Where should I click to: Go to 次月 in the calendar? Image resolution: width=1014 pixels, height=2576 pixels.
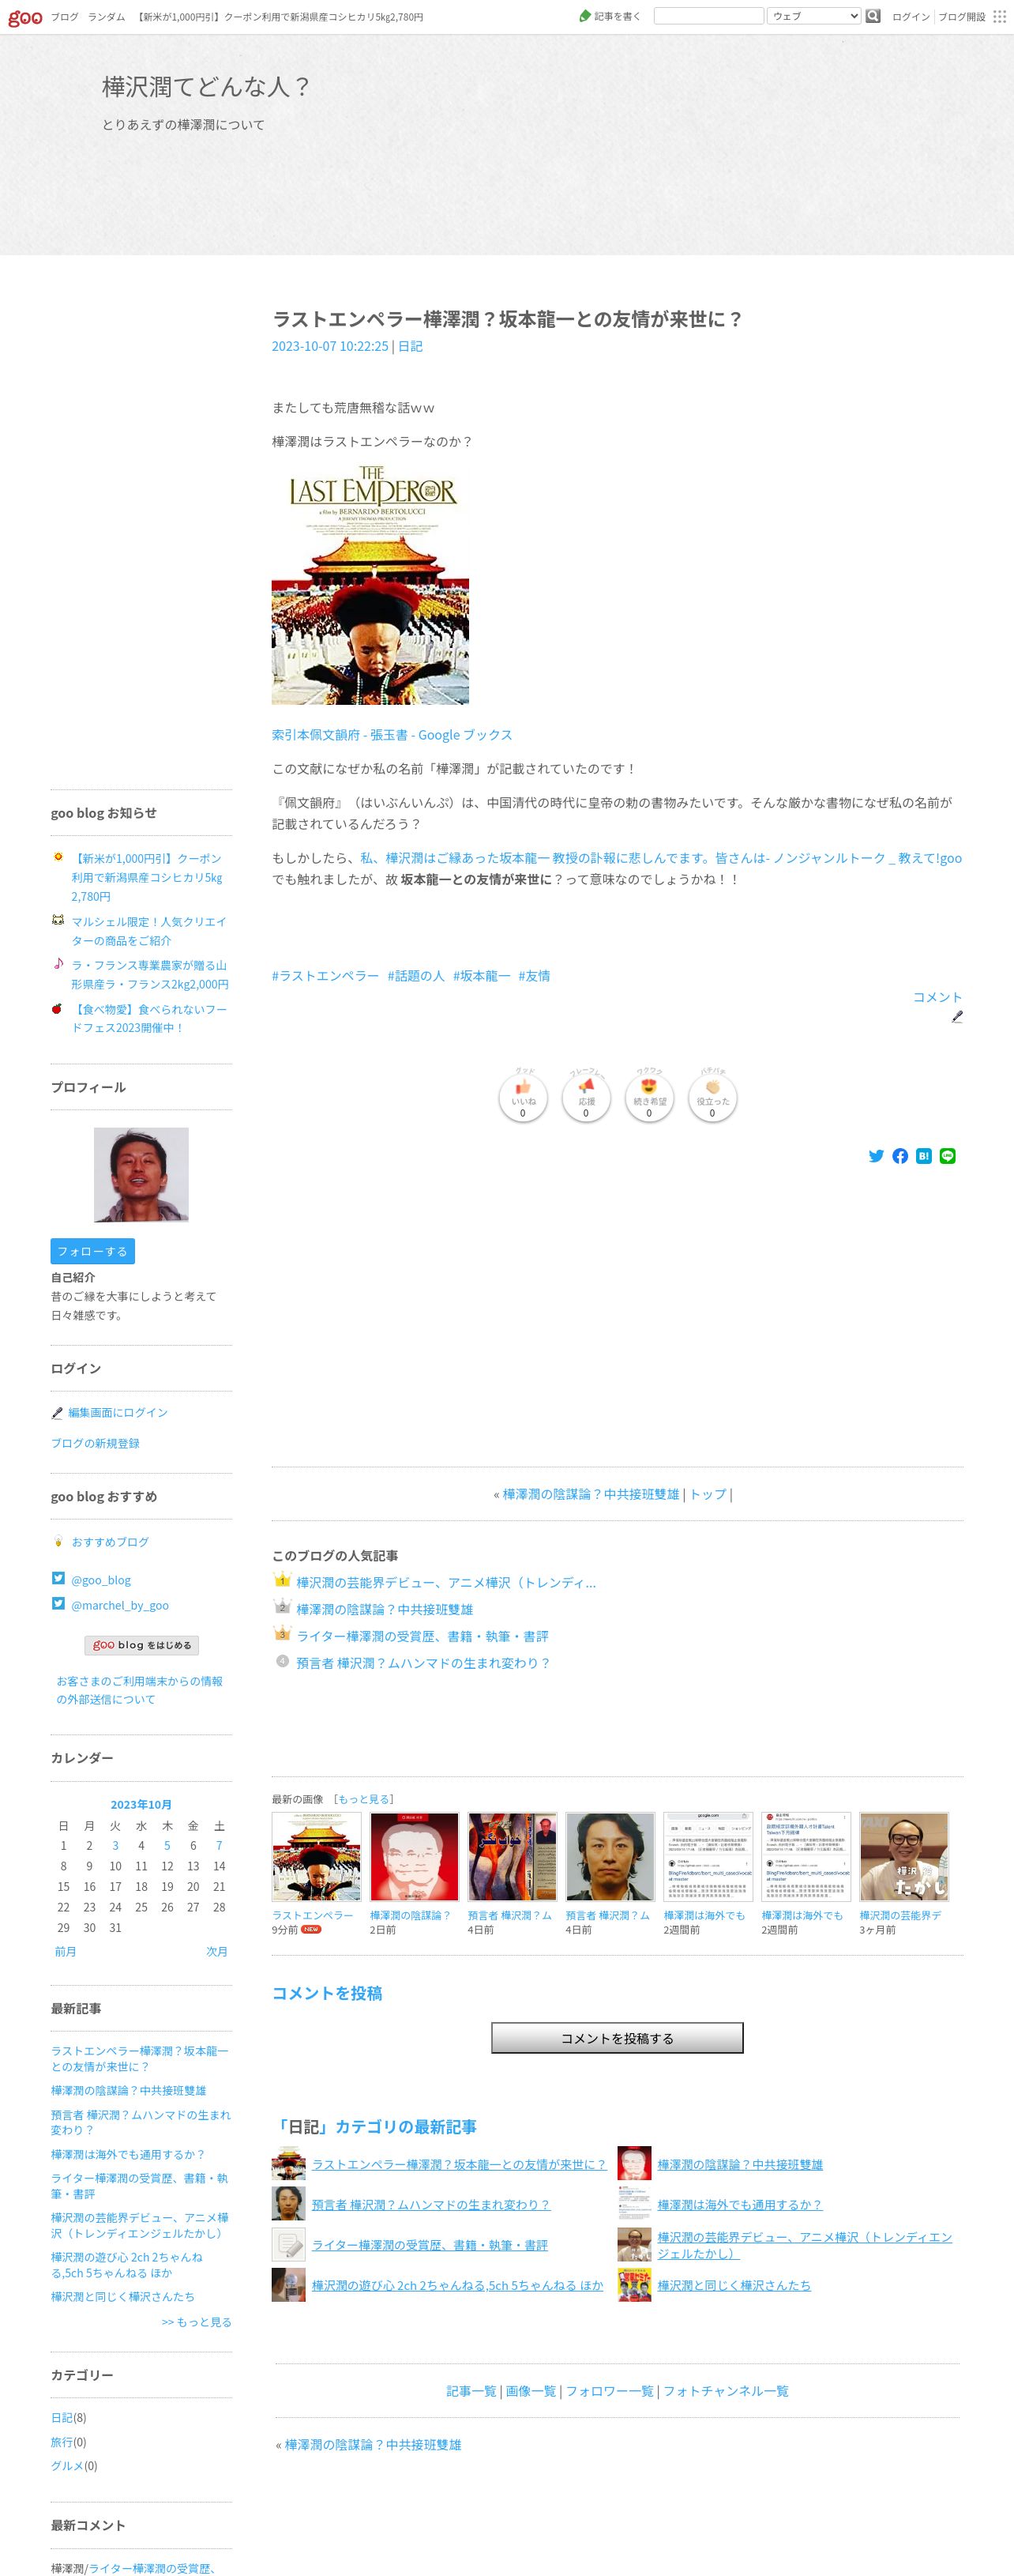point(217,1951)
